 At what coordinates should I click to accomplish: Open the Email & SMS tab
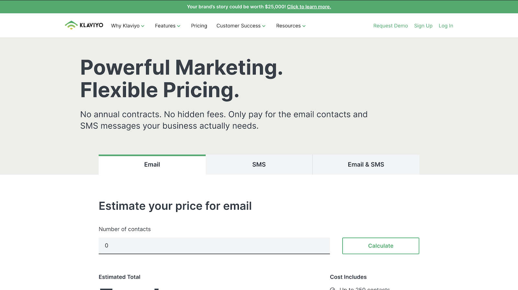tap(366, 165)
